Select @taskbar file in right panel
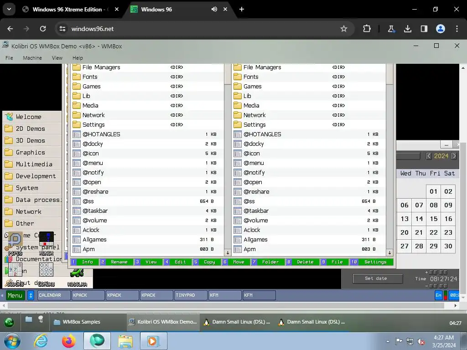467x350 pixels. click(309, 211)
